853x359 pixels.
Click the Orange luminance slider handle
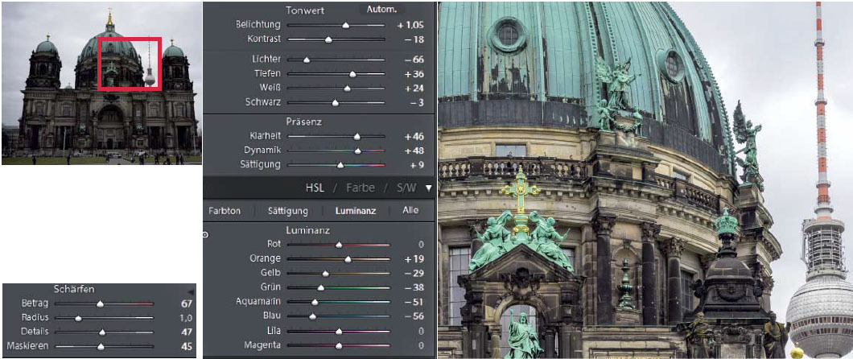[348, 259]
